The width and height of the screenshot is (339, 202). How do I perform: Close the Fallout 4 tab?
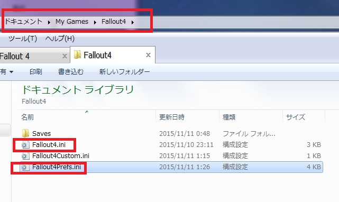point(65,56)
